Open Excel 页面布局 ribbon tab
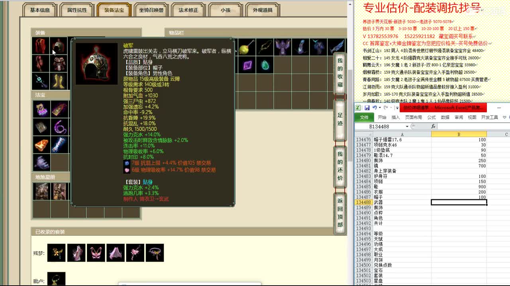Image resolution: width=510 pixels, height=286 pixels. coord(414,117)
